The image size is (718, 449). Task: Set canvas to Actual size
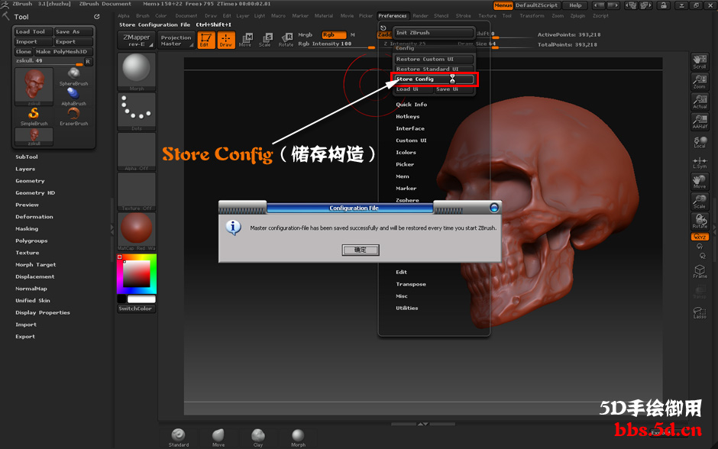pos(700,102)
